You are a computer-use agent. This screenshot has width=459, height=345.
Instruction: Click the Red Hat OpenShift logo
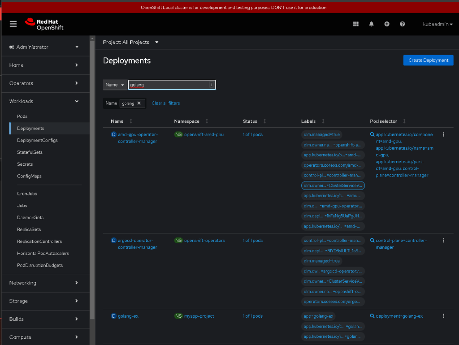44,24
